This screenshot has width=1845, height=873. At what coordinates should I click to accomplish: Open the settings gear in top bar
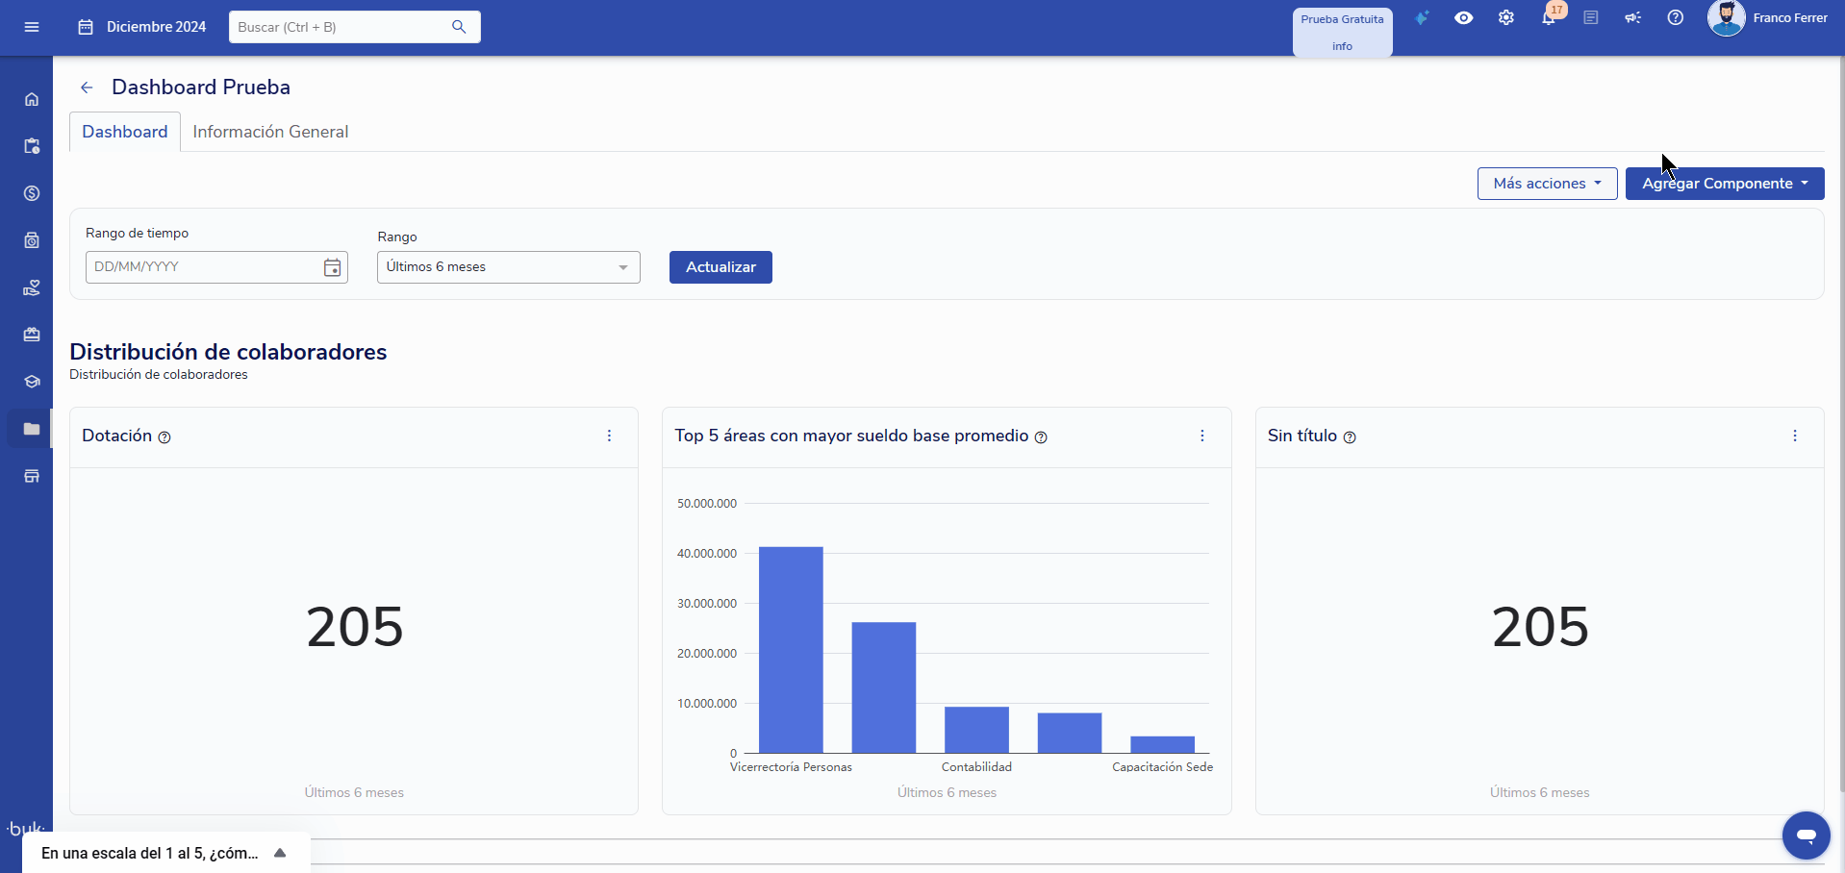pyautogui.click(x=1505, y=18)
